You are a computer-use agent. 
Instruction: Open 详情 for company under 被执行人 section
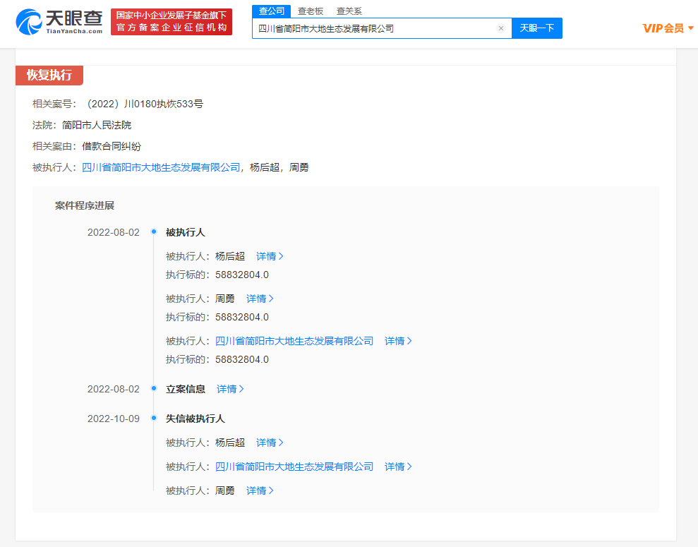click(398, 341)
